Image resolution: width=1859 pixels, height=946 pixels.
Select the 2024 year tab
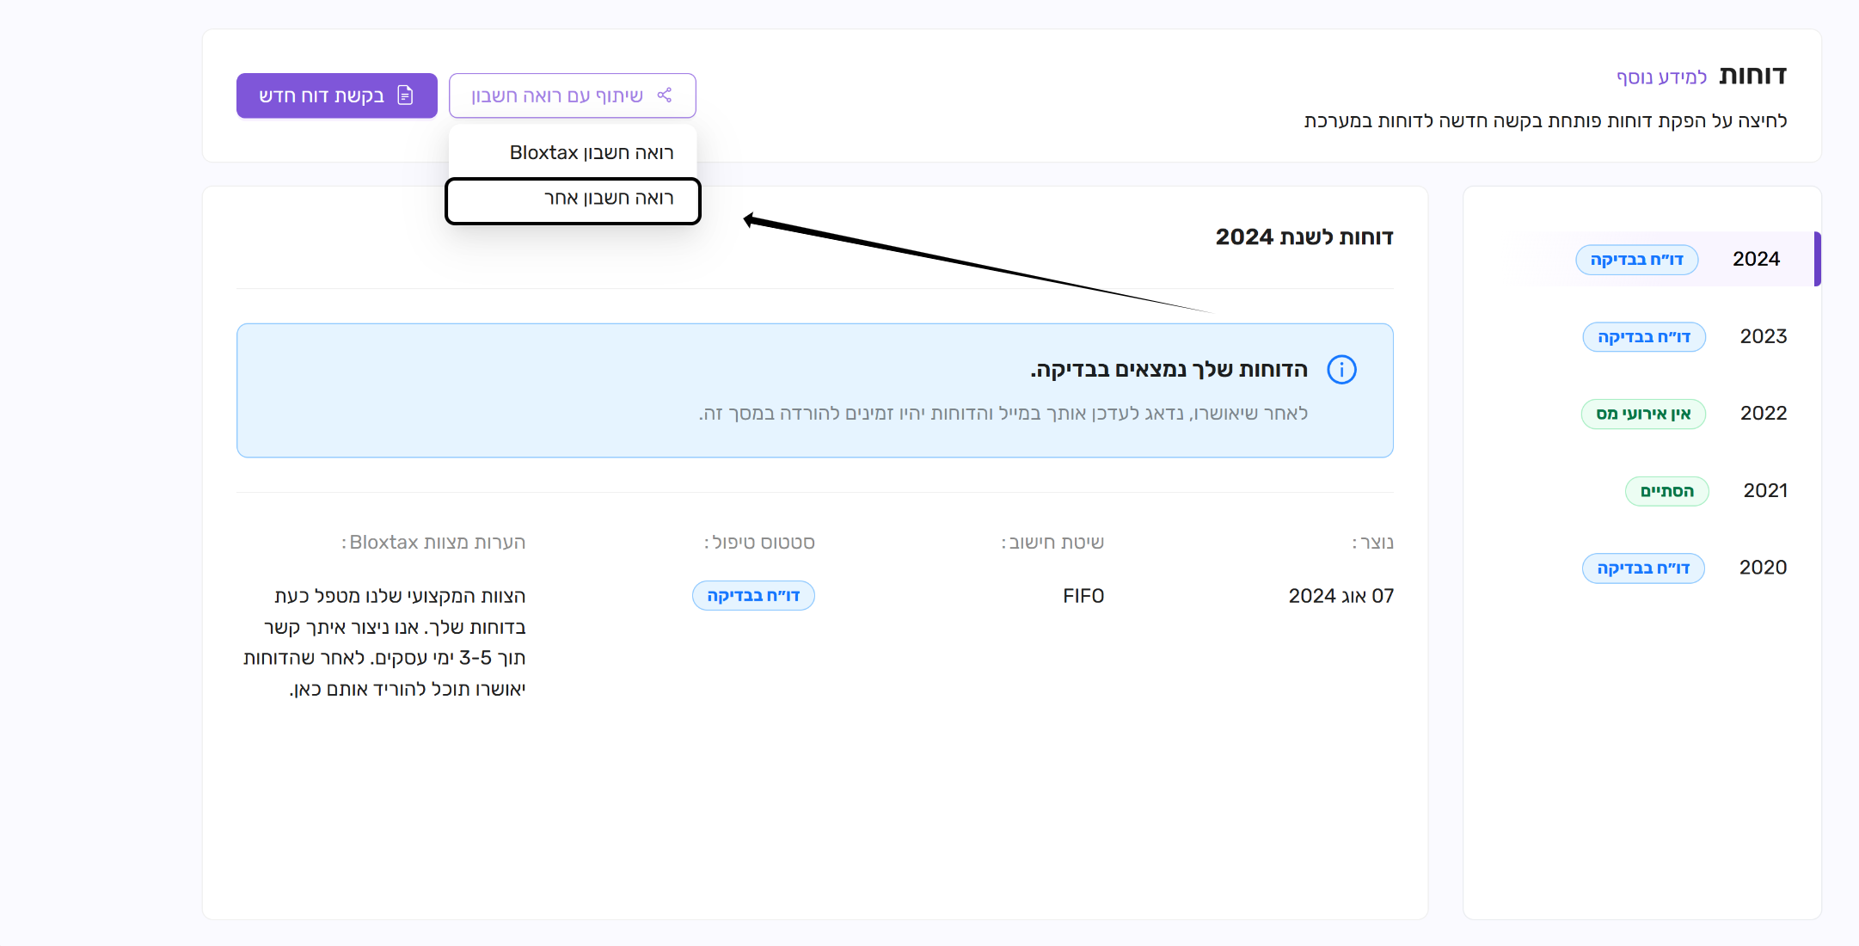[1755, 259]
